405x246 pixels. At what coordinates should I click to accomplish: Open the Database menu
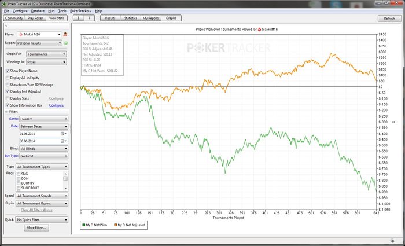coord(38,11)
